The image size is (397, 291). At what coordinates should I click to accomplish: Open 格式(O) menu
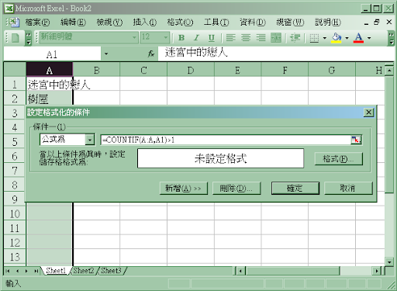click(x=180, y=23)
